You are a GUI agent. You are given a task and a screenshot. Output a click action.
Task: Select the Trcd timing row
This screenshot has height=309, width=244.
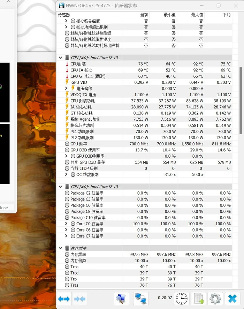point(145,273)
